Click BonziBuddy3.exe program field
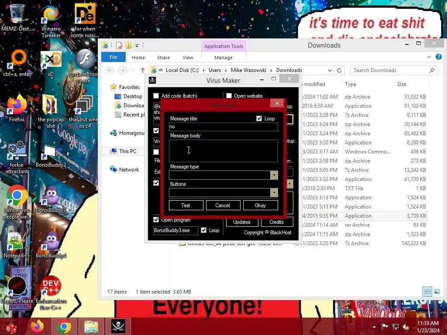 175,230
